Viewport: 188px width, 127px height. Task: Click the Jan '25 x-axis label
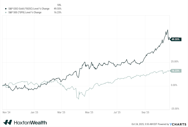34,112
